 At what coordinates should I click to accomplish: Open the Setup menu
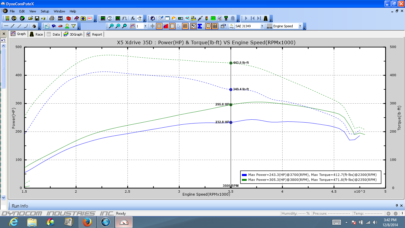[45, 11]
